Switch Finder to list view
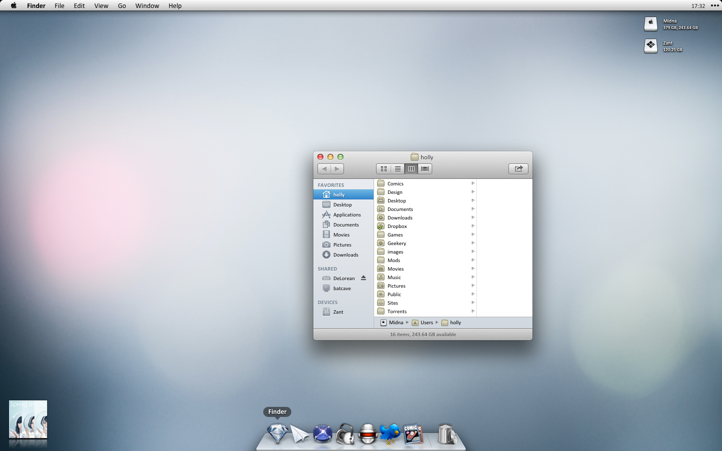The image size is (722, 451). 398,169
